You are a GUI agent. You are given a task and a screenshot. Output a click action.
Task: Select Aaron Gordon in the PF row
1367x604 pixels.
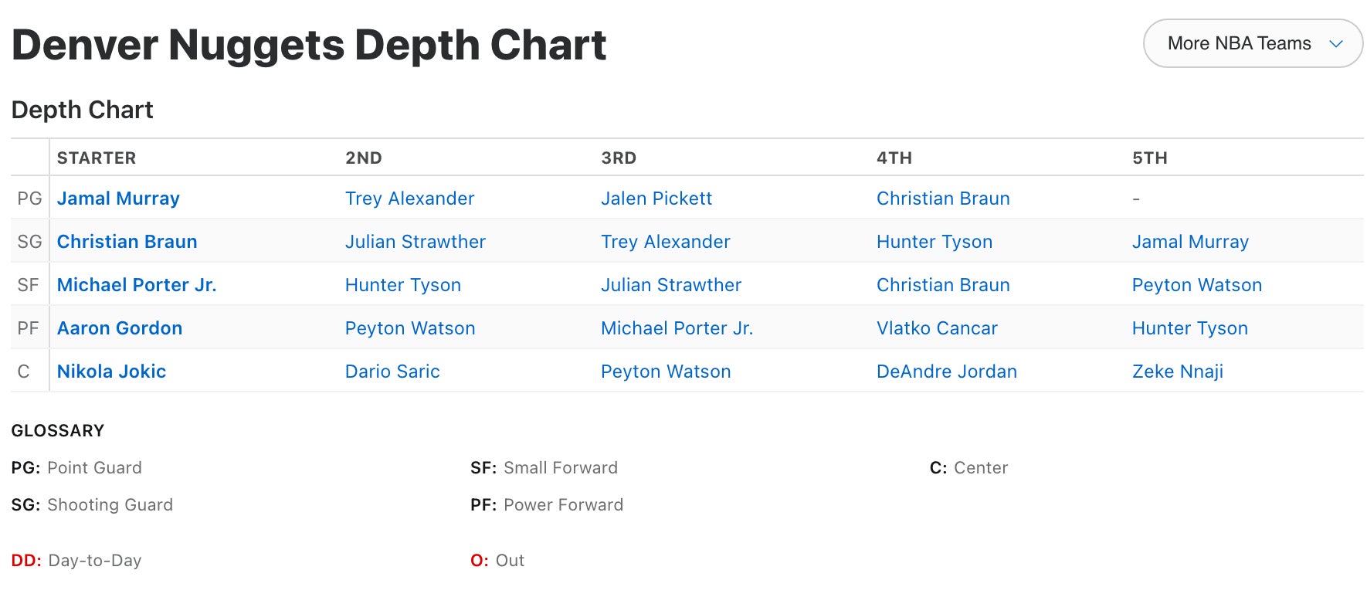coord(120,328)
